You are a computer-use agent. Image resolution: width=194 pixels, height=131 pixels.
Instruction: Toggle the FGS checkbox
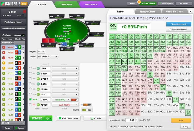(23, 15)
